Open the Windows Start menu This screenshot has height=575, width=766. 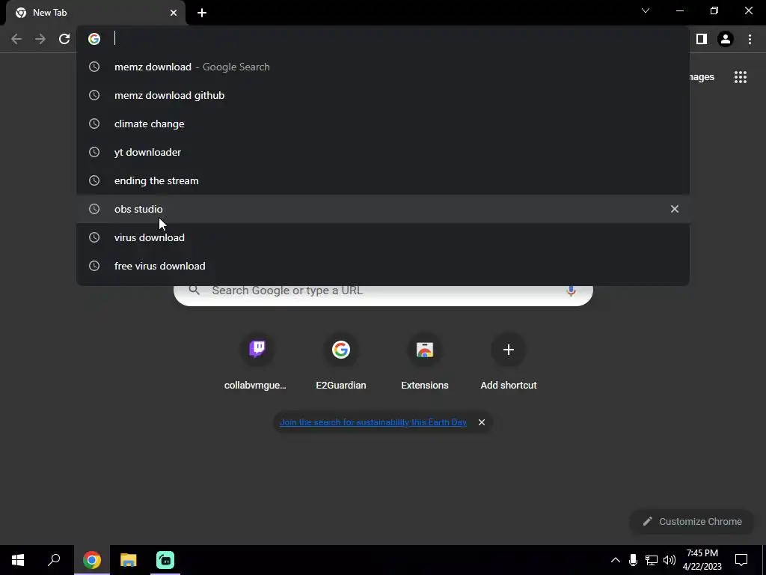(18, 560)
